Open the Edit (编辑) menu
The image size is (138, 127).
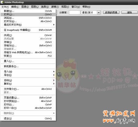[15, 7]
